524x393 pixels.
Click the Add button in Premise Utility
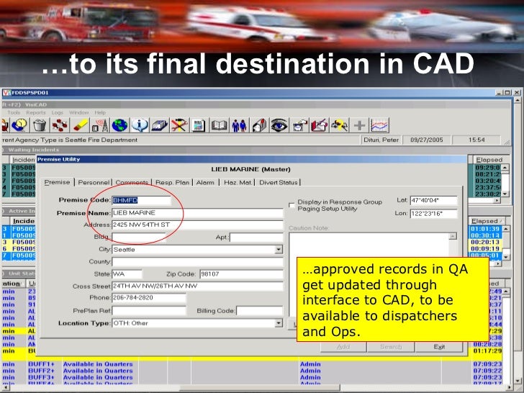343,347
